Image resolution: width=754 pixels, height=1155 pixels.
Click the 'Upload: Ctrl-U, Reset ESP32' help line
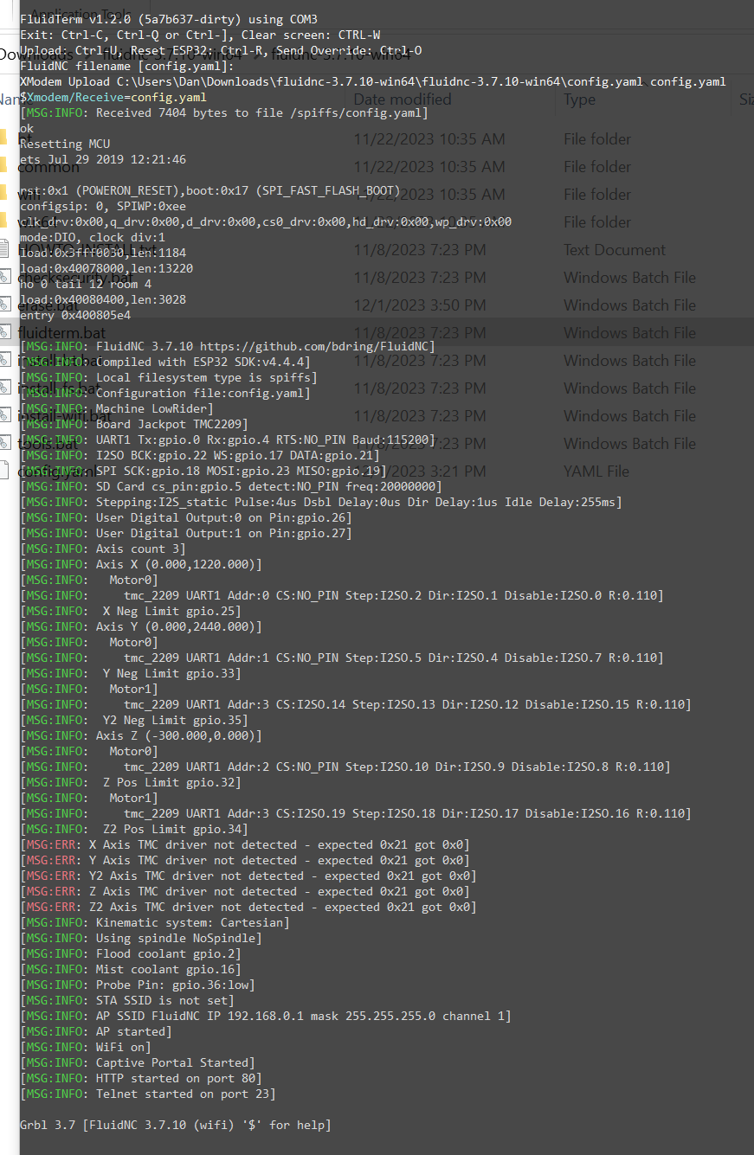click(221, 50)
